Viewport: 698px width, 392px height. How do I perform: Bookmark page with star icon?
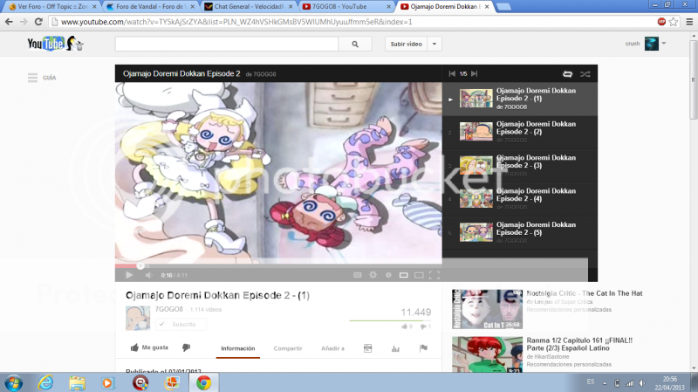coord(673,22)
